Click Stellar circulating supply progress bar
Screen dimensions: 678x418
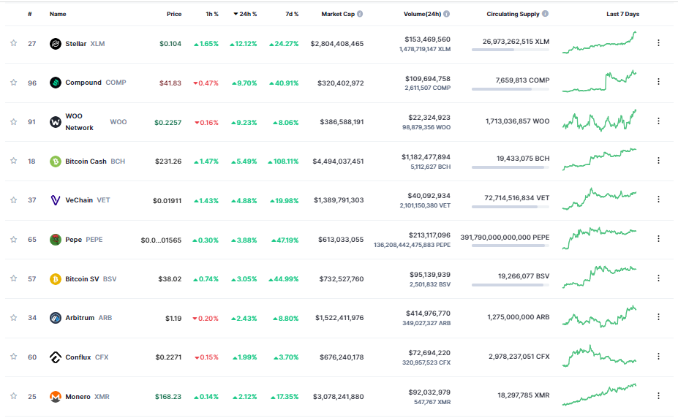[511, 50]
